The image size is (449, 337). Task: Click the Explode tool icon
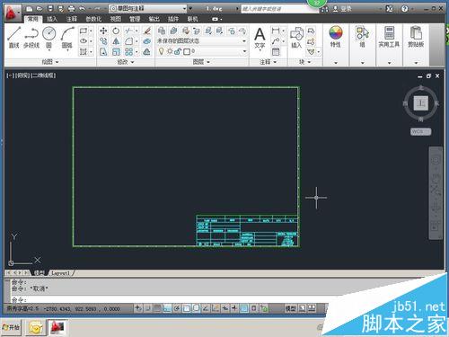[146, 41]
